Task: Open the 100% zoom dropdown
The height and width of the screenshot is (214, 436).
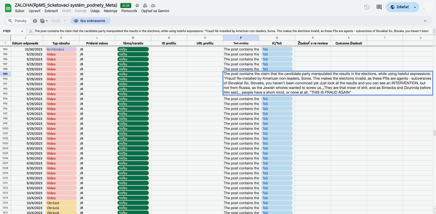Action: click(x=58, y=21)
